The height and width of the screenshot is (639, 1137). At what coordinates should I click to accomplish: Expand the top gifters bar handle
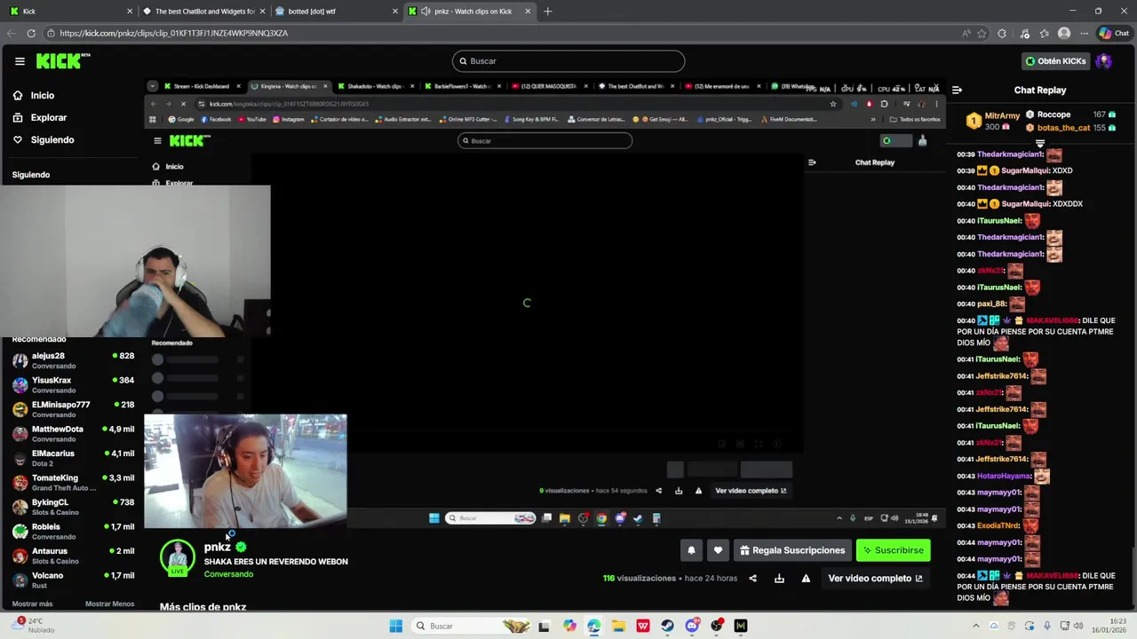coord(1040,142)
